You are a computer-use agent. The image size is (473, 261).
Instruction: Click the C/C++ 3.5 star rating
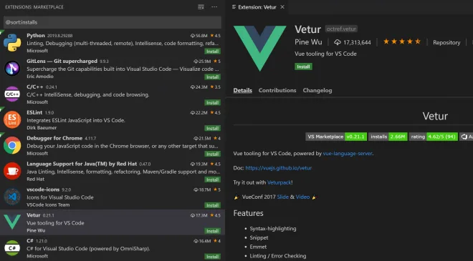pyautogui.click(x=216, y=87)
